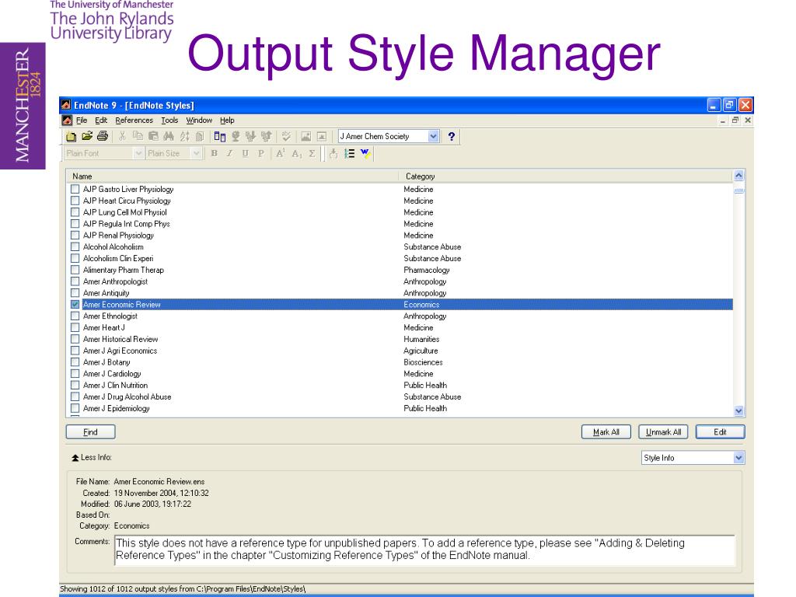This screenshot has width=796, height=597.
Task: Check the Amer Ethnologist checkbox
Action: [75, 316]
